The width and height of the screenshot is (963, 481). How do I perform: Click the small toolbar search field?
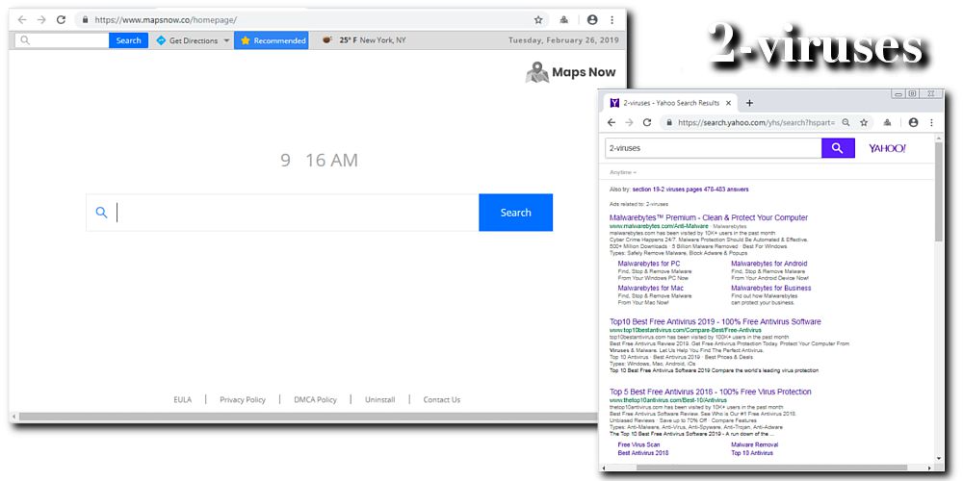[x=62, y=40]
